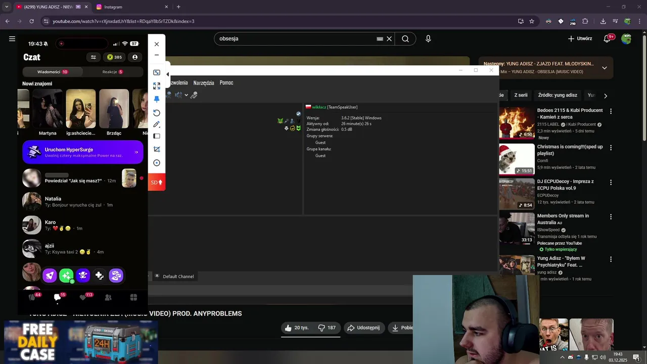Open options for 'Byłem W Psychiatryku' video
This screenshot has width=647, height=364.
pos(611,259)
